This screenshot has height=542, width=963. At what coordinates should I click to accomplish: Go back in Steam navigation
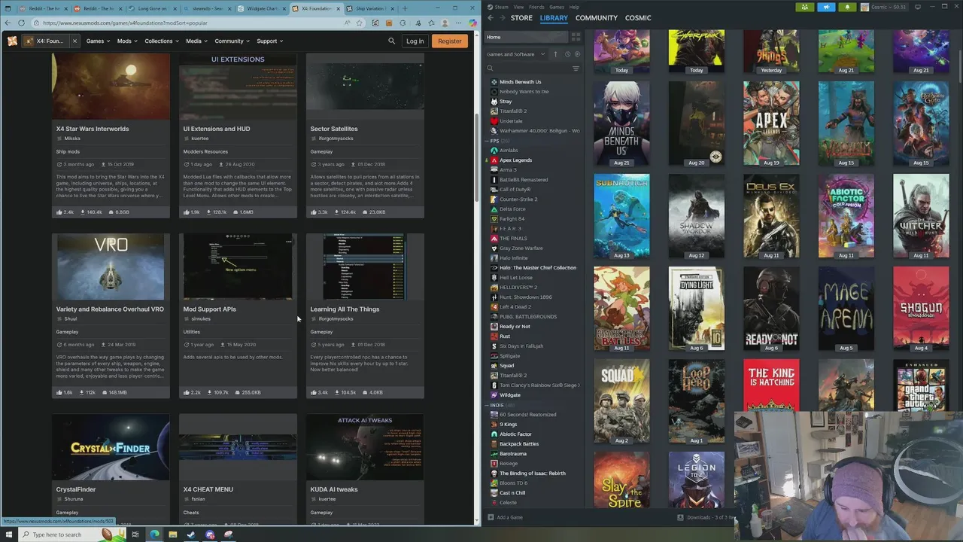(x=491, y=17)
